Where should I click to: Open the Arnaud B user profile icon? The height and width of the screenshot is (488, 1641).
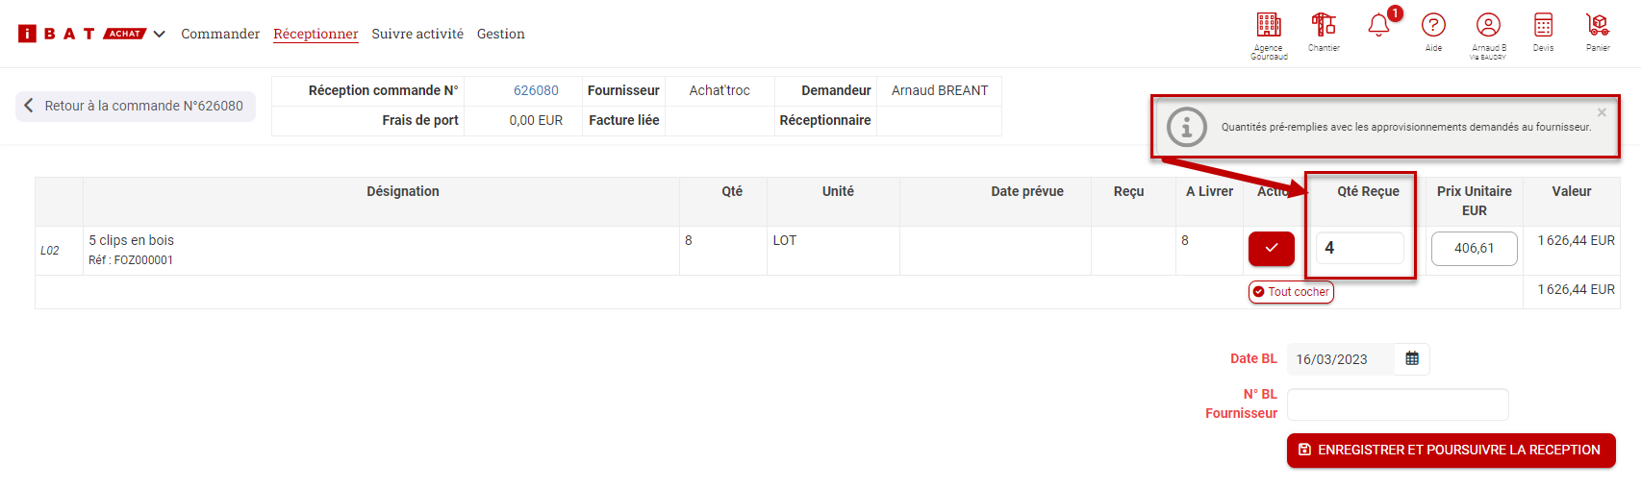(x=1488, y=25)
